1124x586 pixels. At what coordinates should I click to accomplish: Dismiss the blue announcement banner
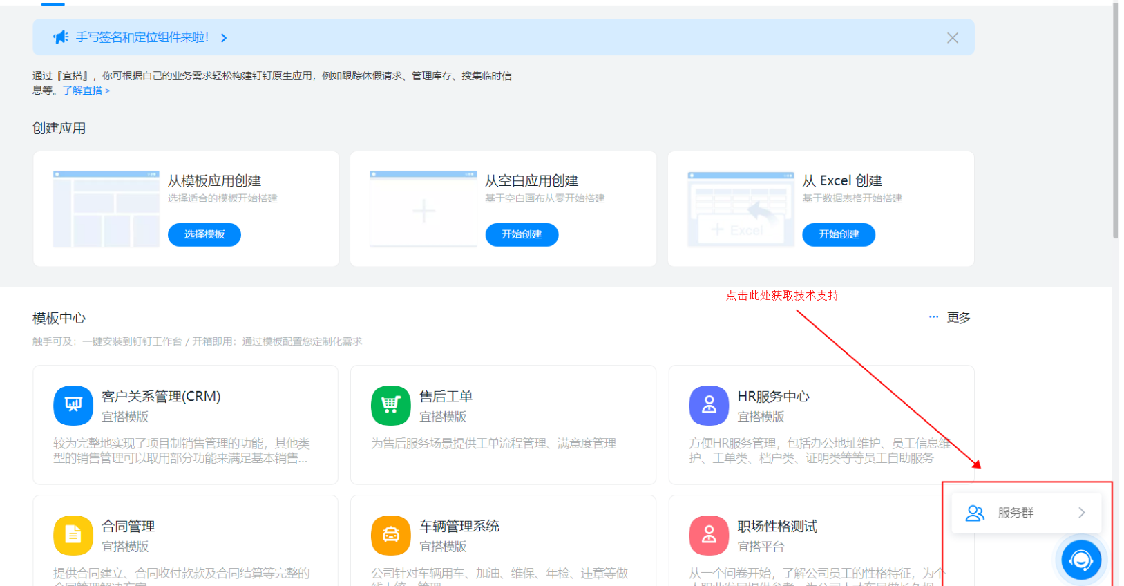953,38
